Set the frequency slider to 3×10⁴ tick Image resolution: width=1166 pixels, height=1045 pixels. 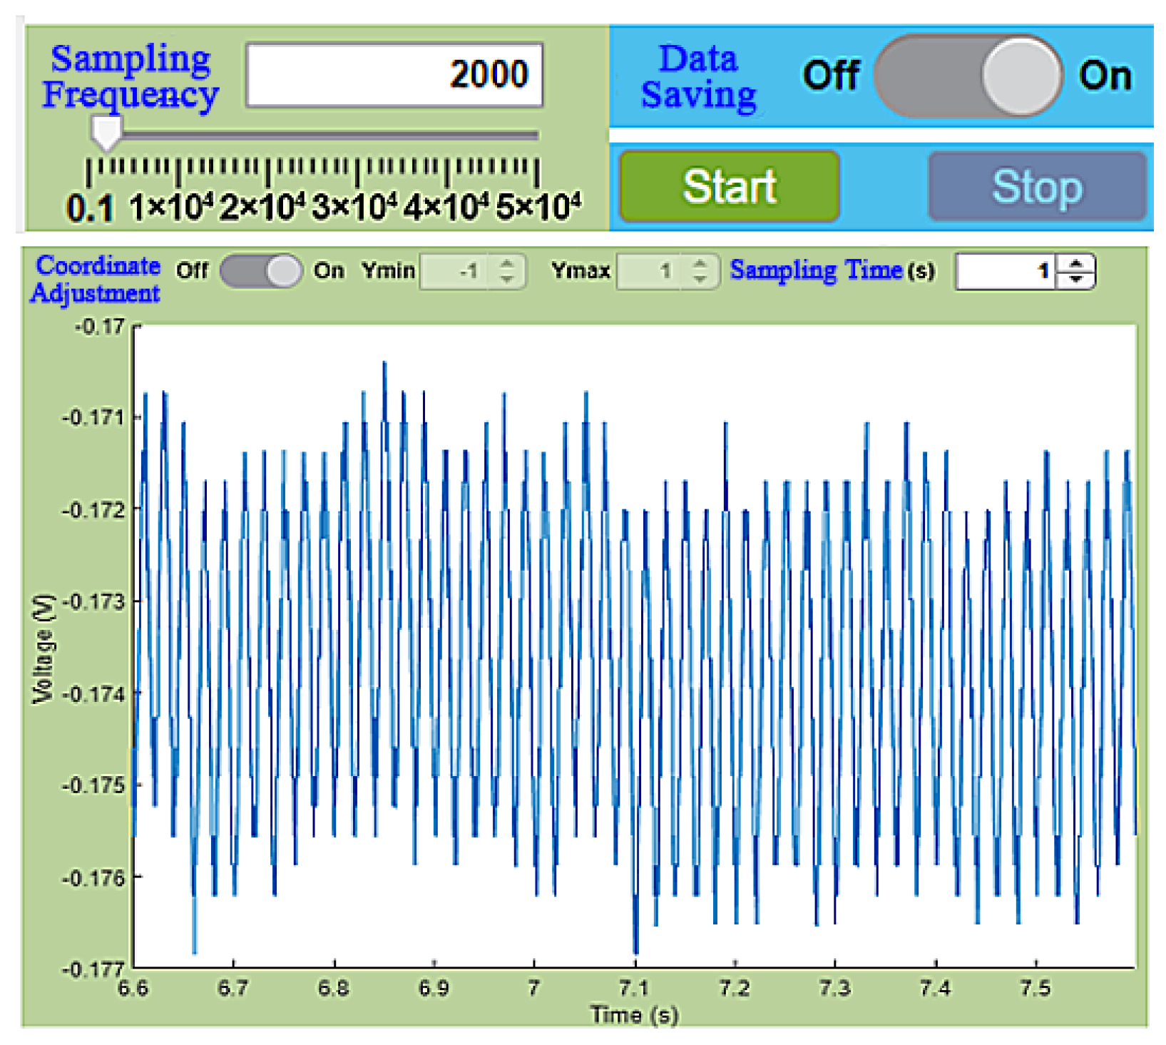(x=358, y=134)
